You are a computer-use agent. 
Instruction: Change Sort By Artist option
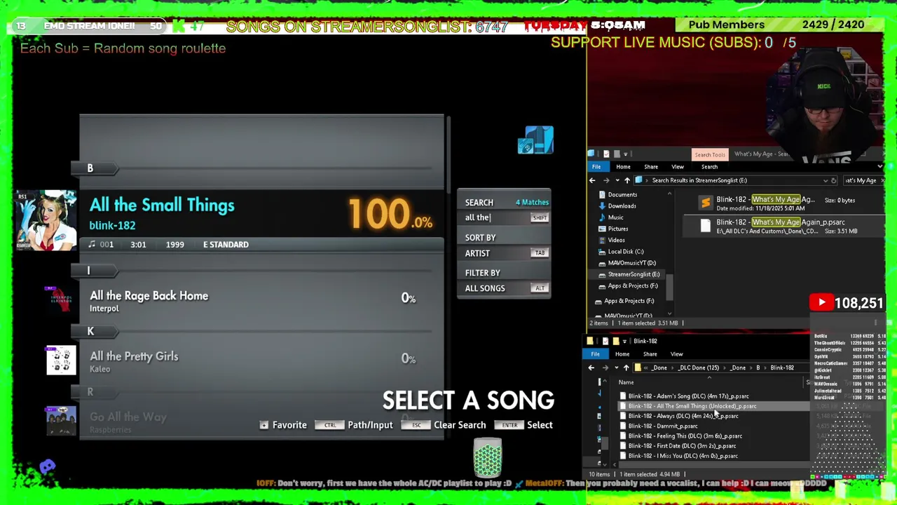point(504,253)
